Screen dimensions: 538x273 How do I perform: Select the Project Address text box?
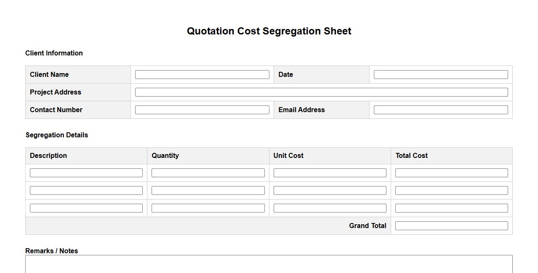[321, 92]
